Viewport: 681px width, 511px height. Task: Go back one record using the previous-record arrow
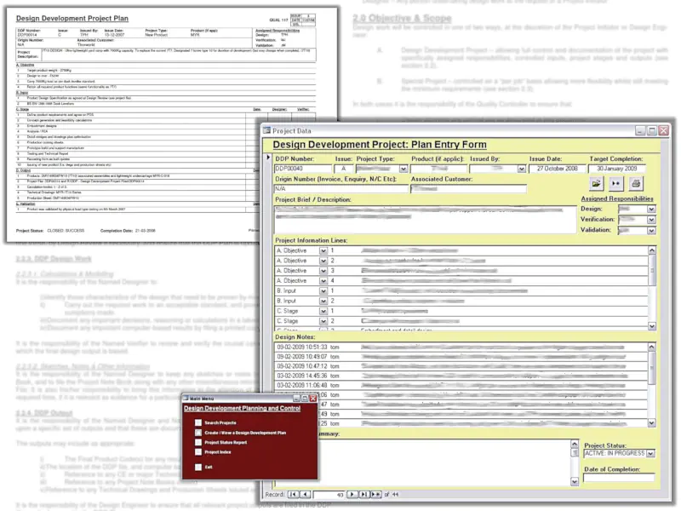click(305, 494)
